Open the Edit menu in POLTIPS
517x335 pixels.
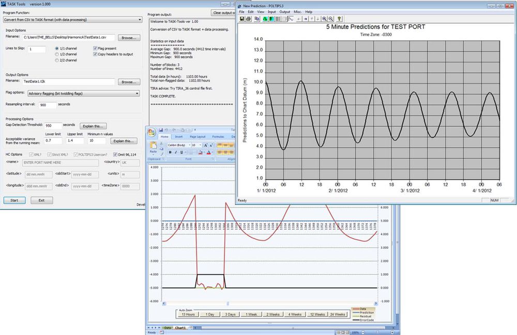(251, 12)
